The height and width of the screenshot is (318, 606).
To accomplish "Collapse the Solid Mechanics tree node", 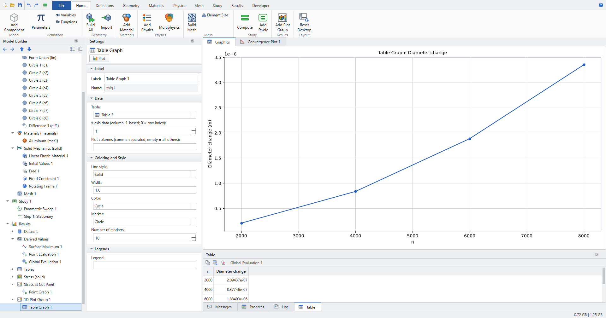I will pos(13,148).
